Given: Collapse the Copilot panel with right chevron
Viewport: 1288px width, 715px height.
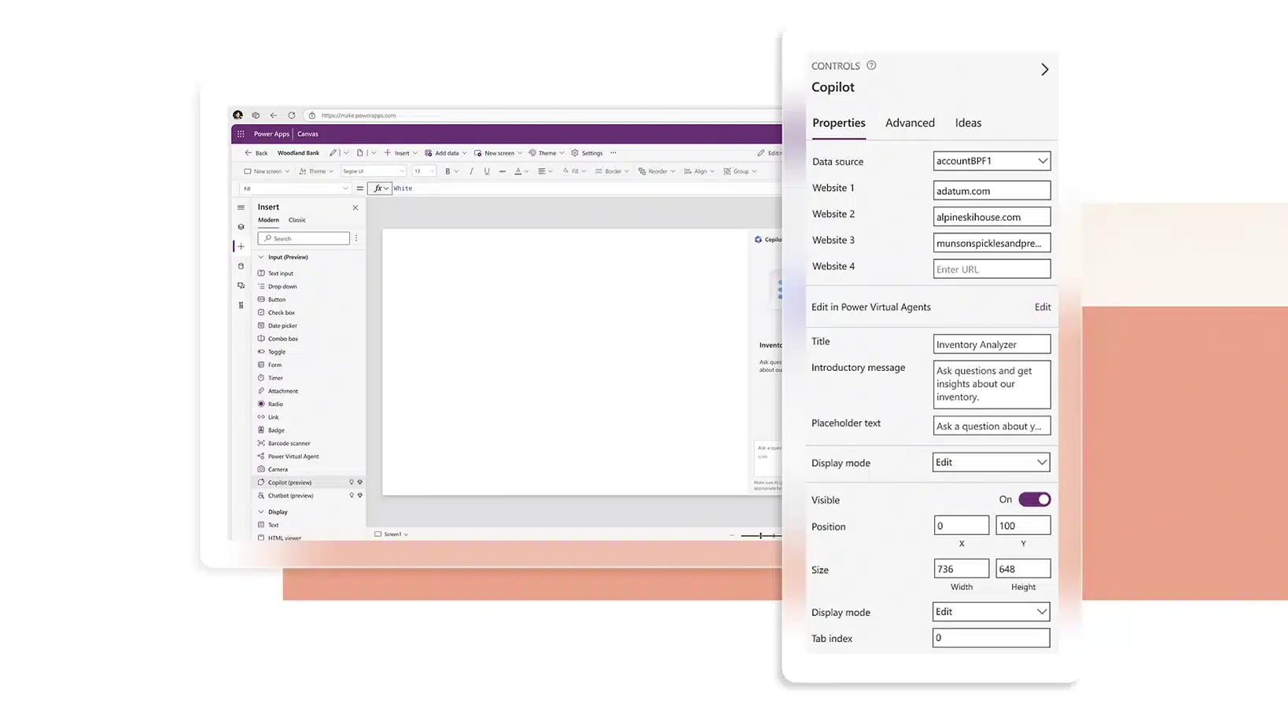Looking at the screenshot, I should pos(1044,69).
